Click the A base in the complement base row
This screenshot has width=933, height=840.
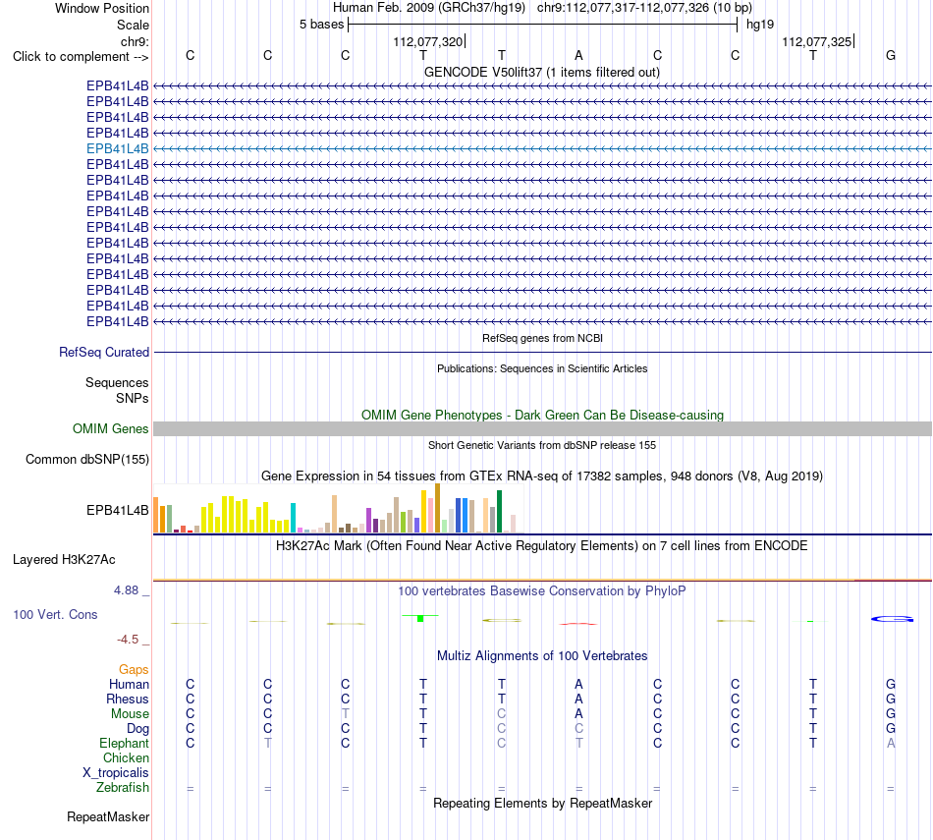578,55
